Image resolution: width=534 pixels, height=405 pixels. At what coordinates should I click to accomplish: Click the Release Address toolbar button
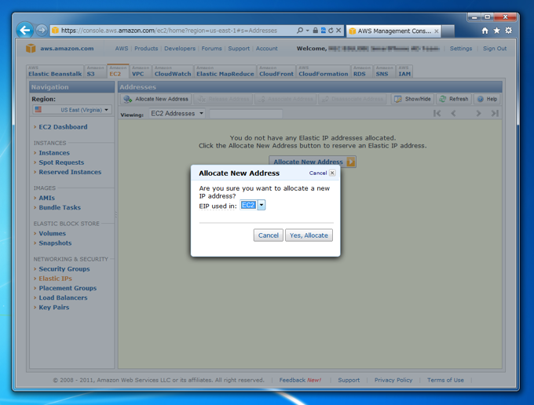(x=223, y=99)
